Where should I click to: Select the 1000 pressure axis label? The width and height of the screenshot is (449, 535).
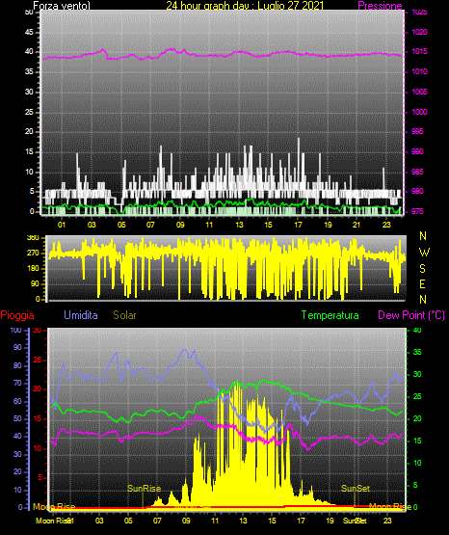pyautogui.click(x=419, y=112)
